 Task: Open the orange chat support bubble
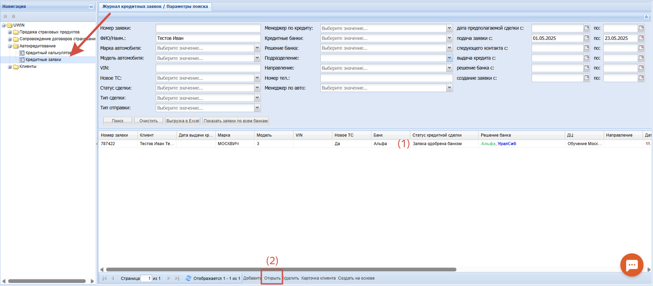tap(632, 265)
